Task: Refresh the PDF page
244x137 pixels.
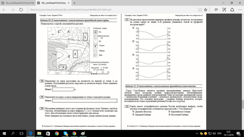Action: click(21, 10)
